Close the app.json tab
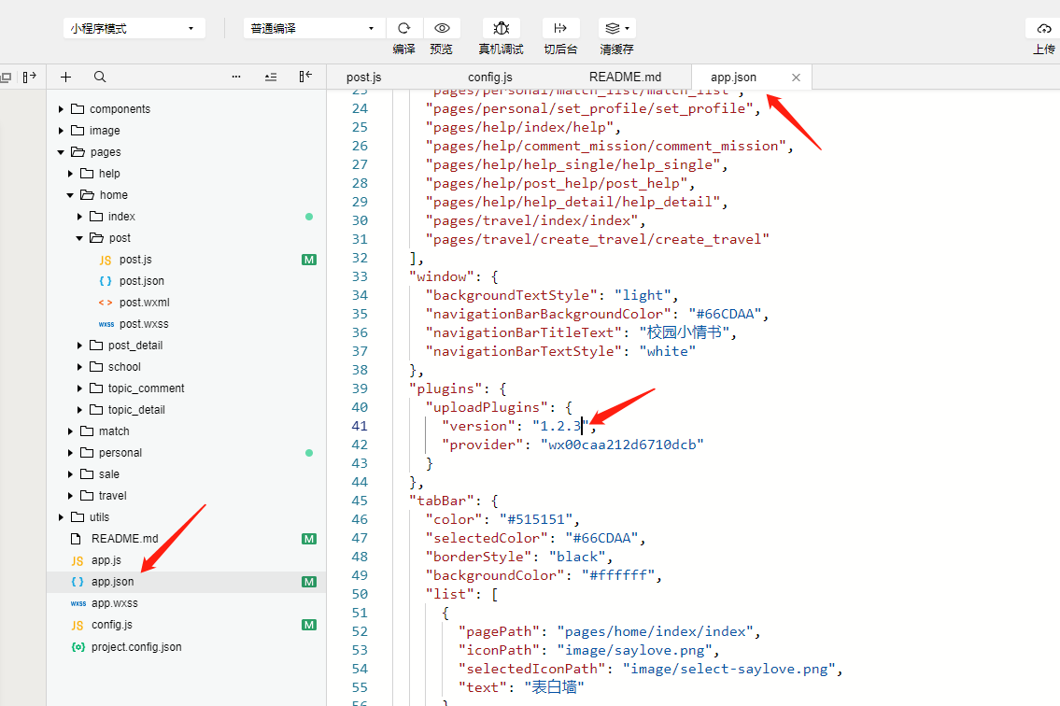 (797, 78)
